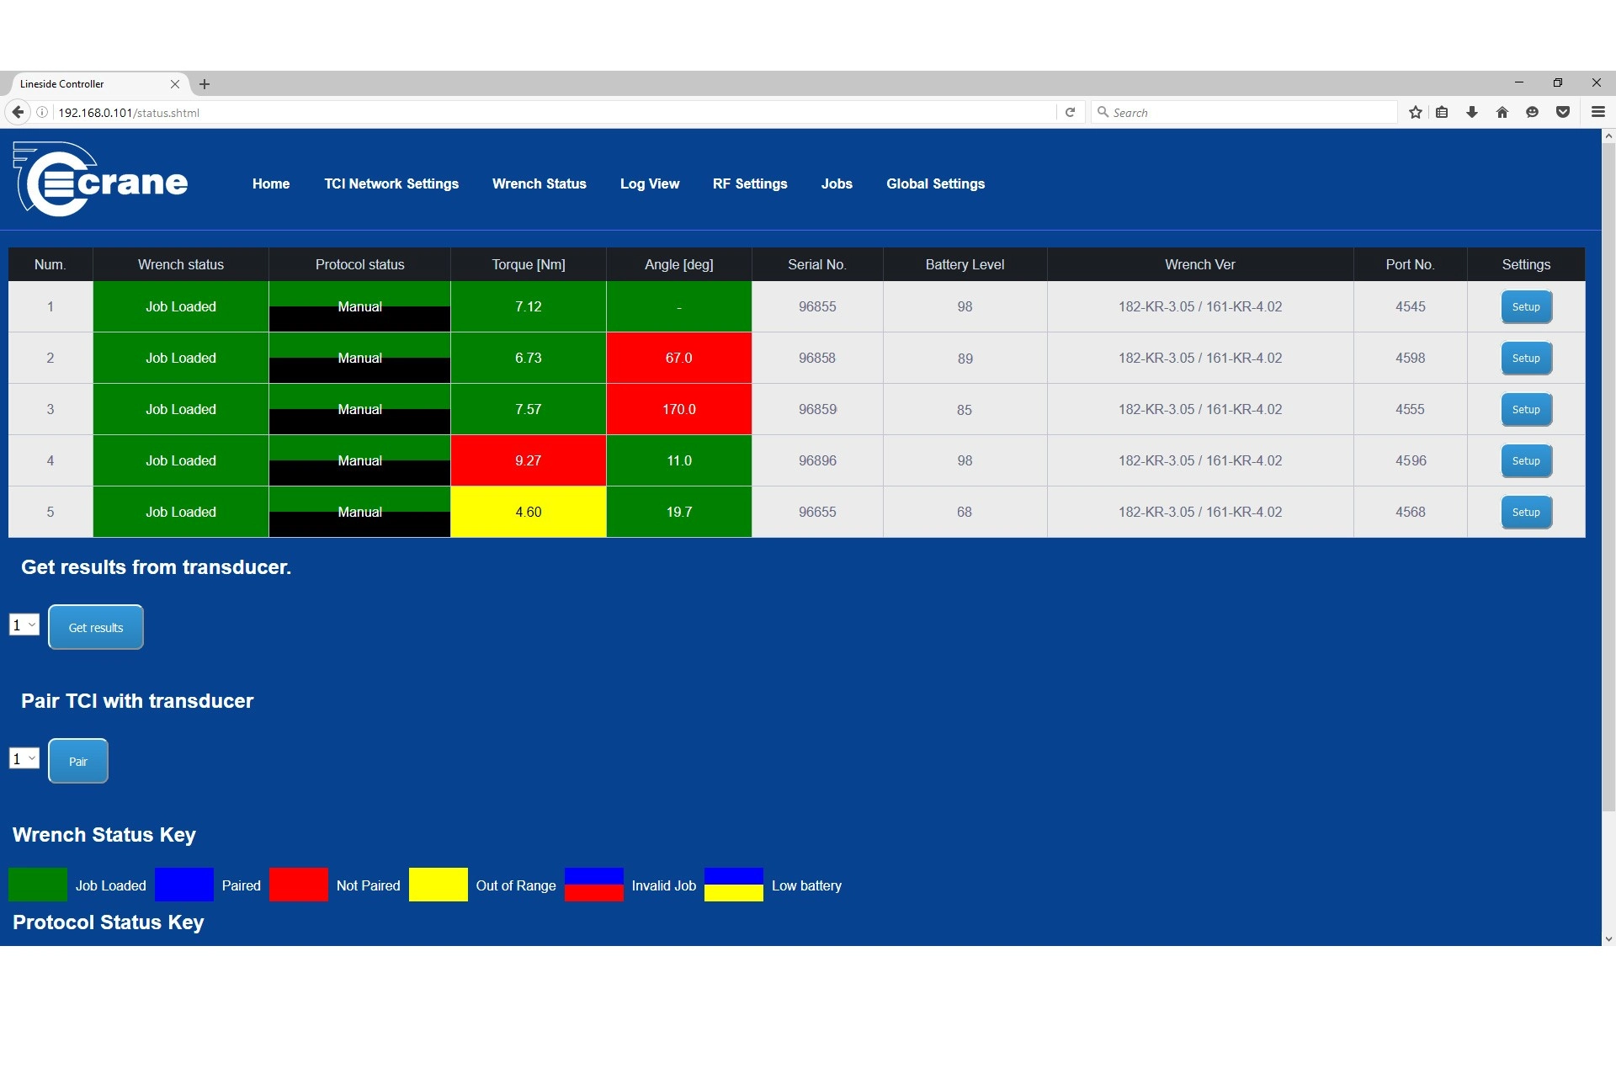This screenshot has width=1616, height=1079.
Task: Click the wrench count dropdown near Get results
Action: pyautogui.click(x=24, y=625)
